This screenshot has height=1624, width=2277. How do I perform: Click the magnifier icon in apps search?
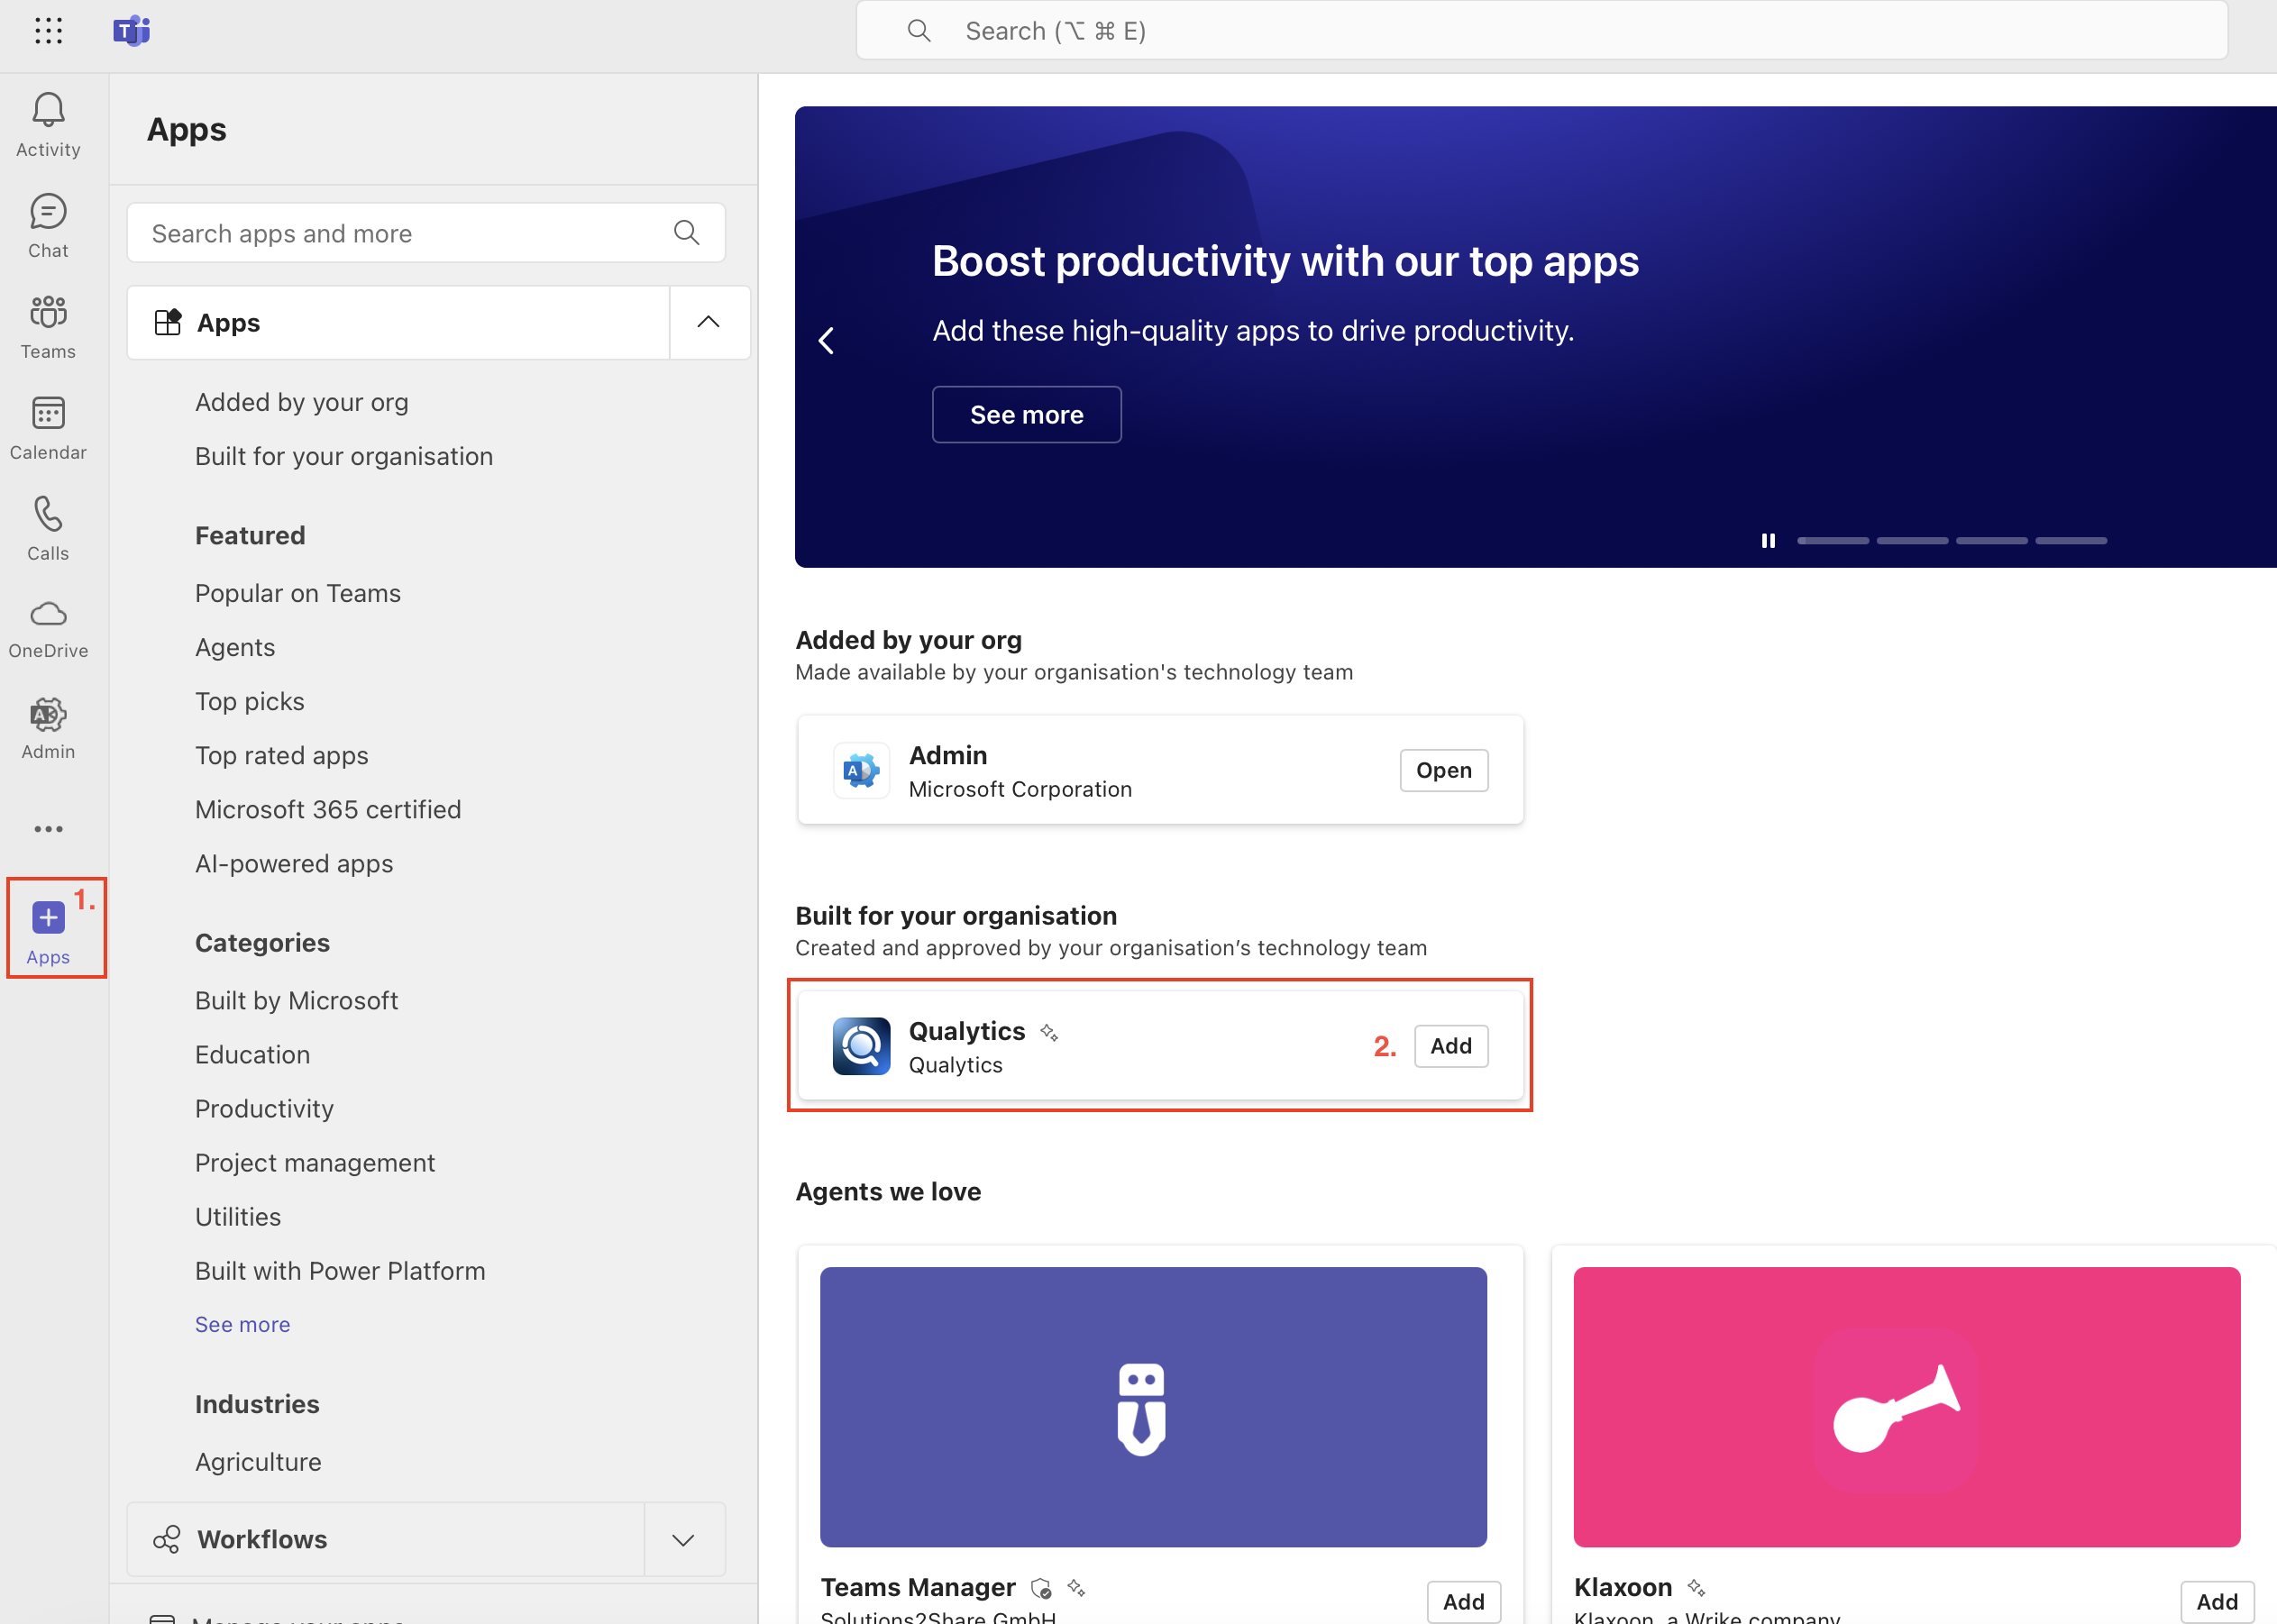[x=686, y=233]
